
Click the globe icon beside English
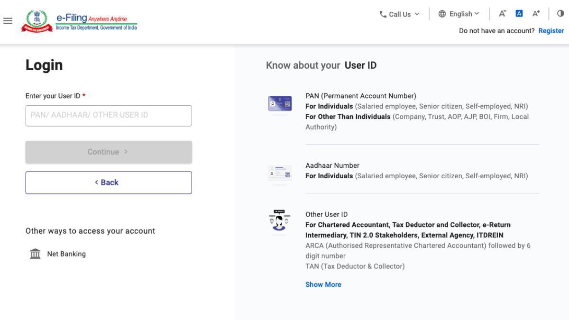442,14
